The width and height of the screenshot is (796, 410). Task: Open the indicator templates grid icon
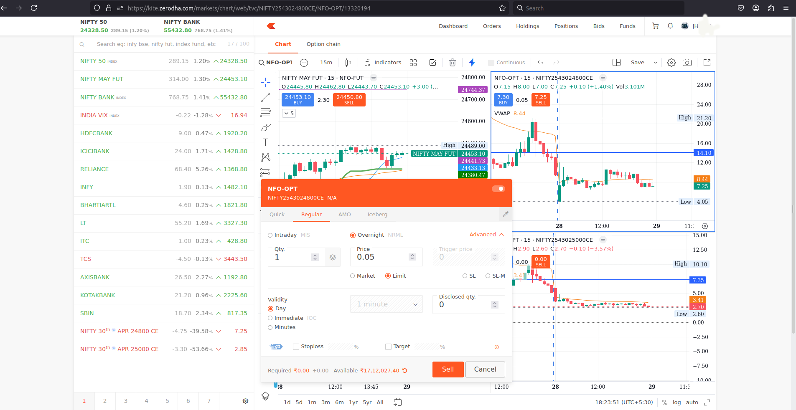pyautogui.click(x=413, y=63)
